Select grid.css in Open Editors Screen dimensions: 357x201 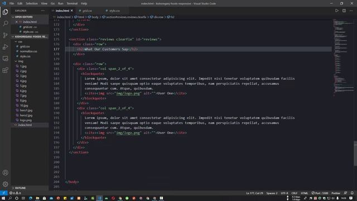pyautogui.click(x=30, y=27)
